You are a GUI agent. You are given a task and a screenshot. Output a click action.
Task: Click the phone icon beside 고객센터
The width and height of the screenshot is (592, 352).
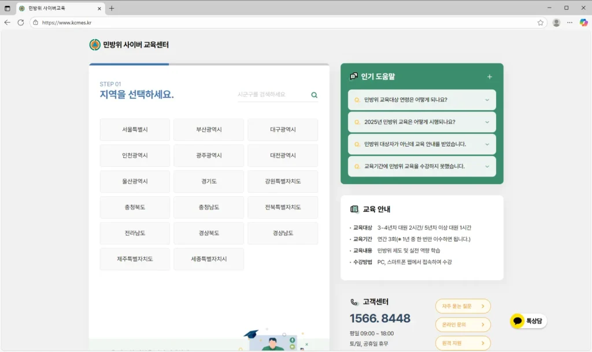[353, 301]
